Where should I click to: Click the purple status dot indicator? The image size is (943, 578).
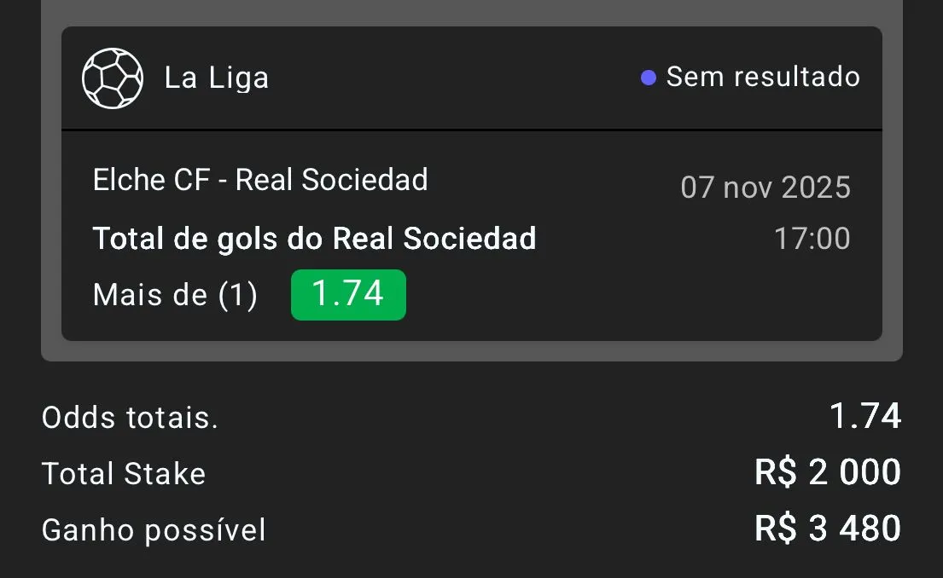[649, 78]
